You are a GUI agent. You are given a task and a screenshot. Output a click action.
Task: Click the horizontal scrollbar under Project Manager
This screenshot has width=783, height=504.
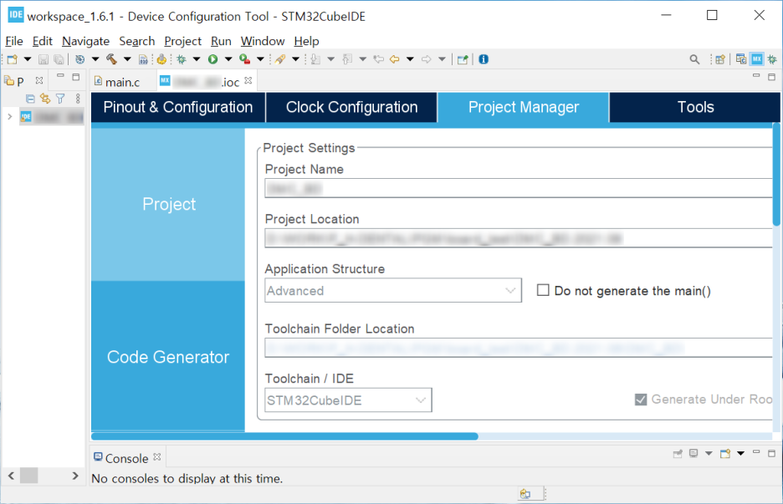point(284,436)
